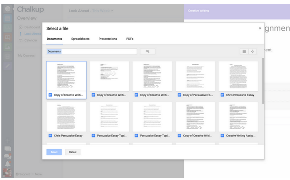Click the globe icon atop Chalkup sidebar

point(8,9)
